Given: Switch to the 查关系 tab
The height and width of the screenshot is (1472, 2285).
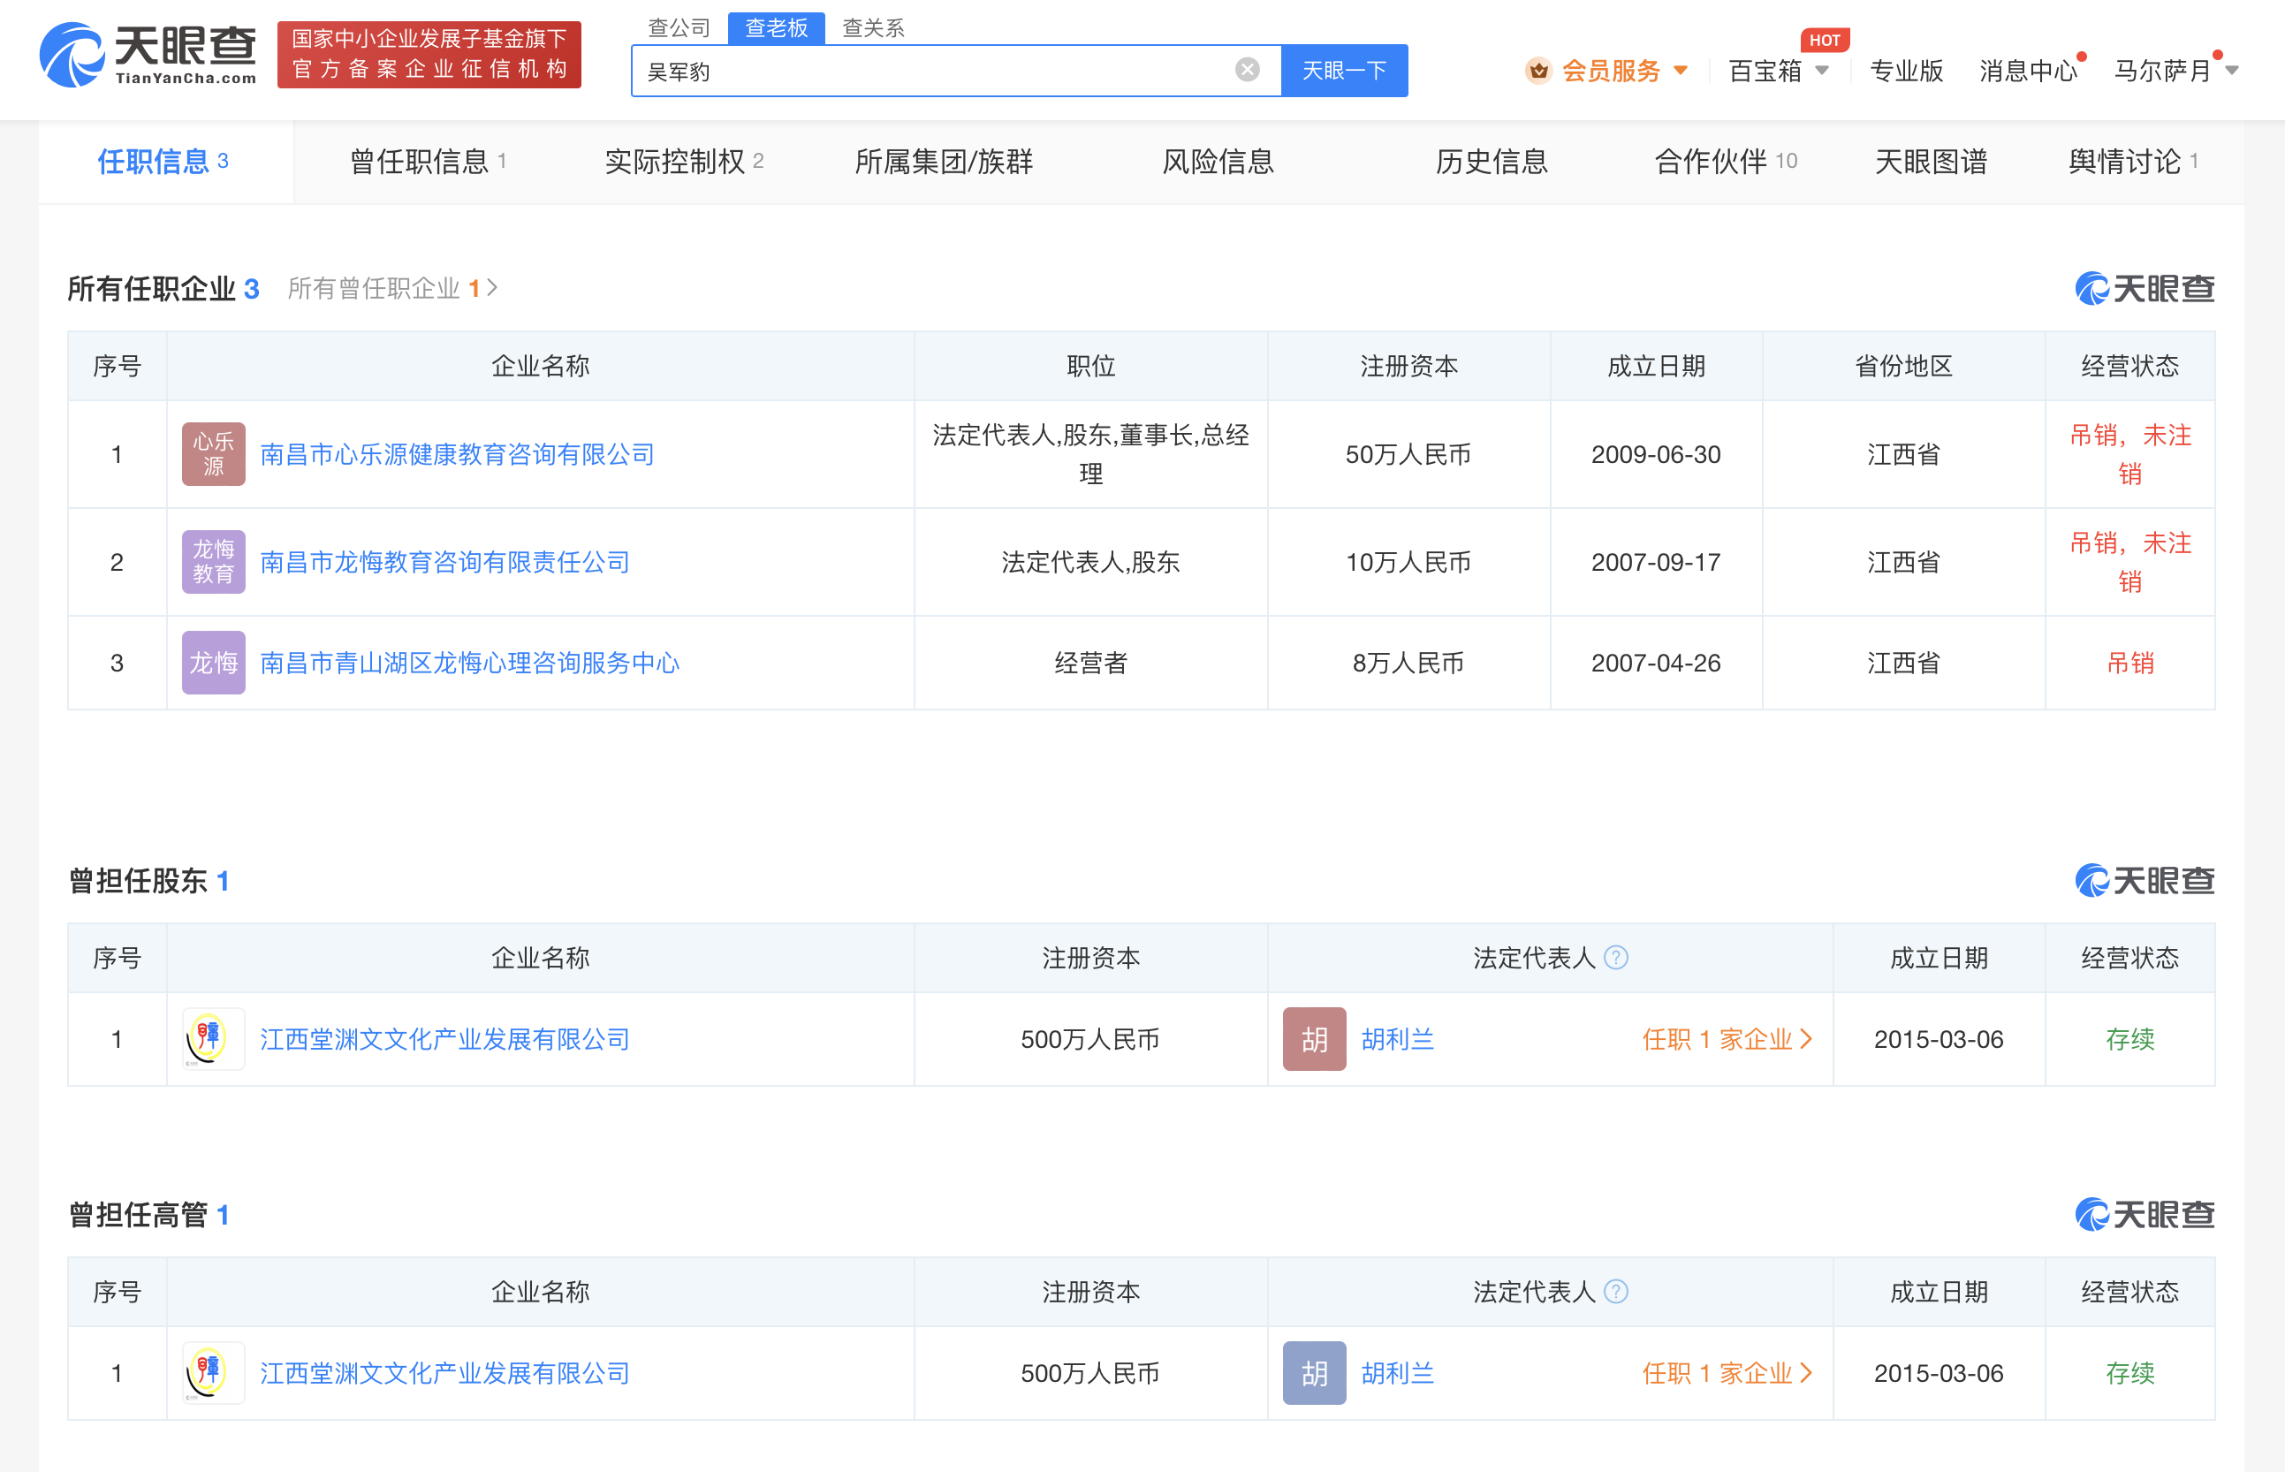Looking at the screenshot, I should click(x=872, y=27).
